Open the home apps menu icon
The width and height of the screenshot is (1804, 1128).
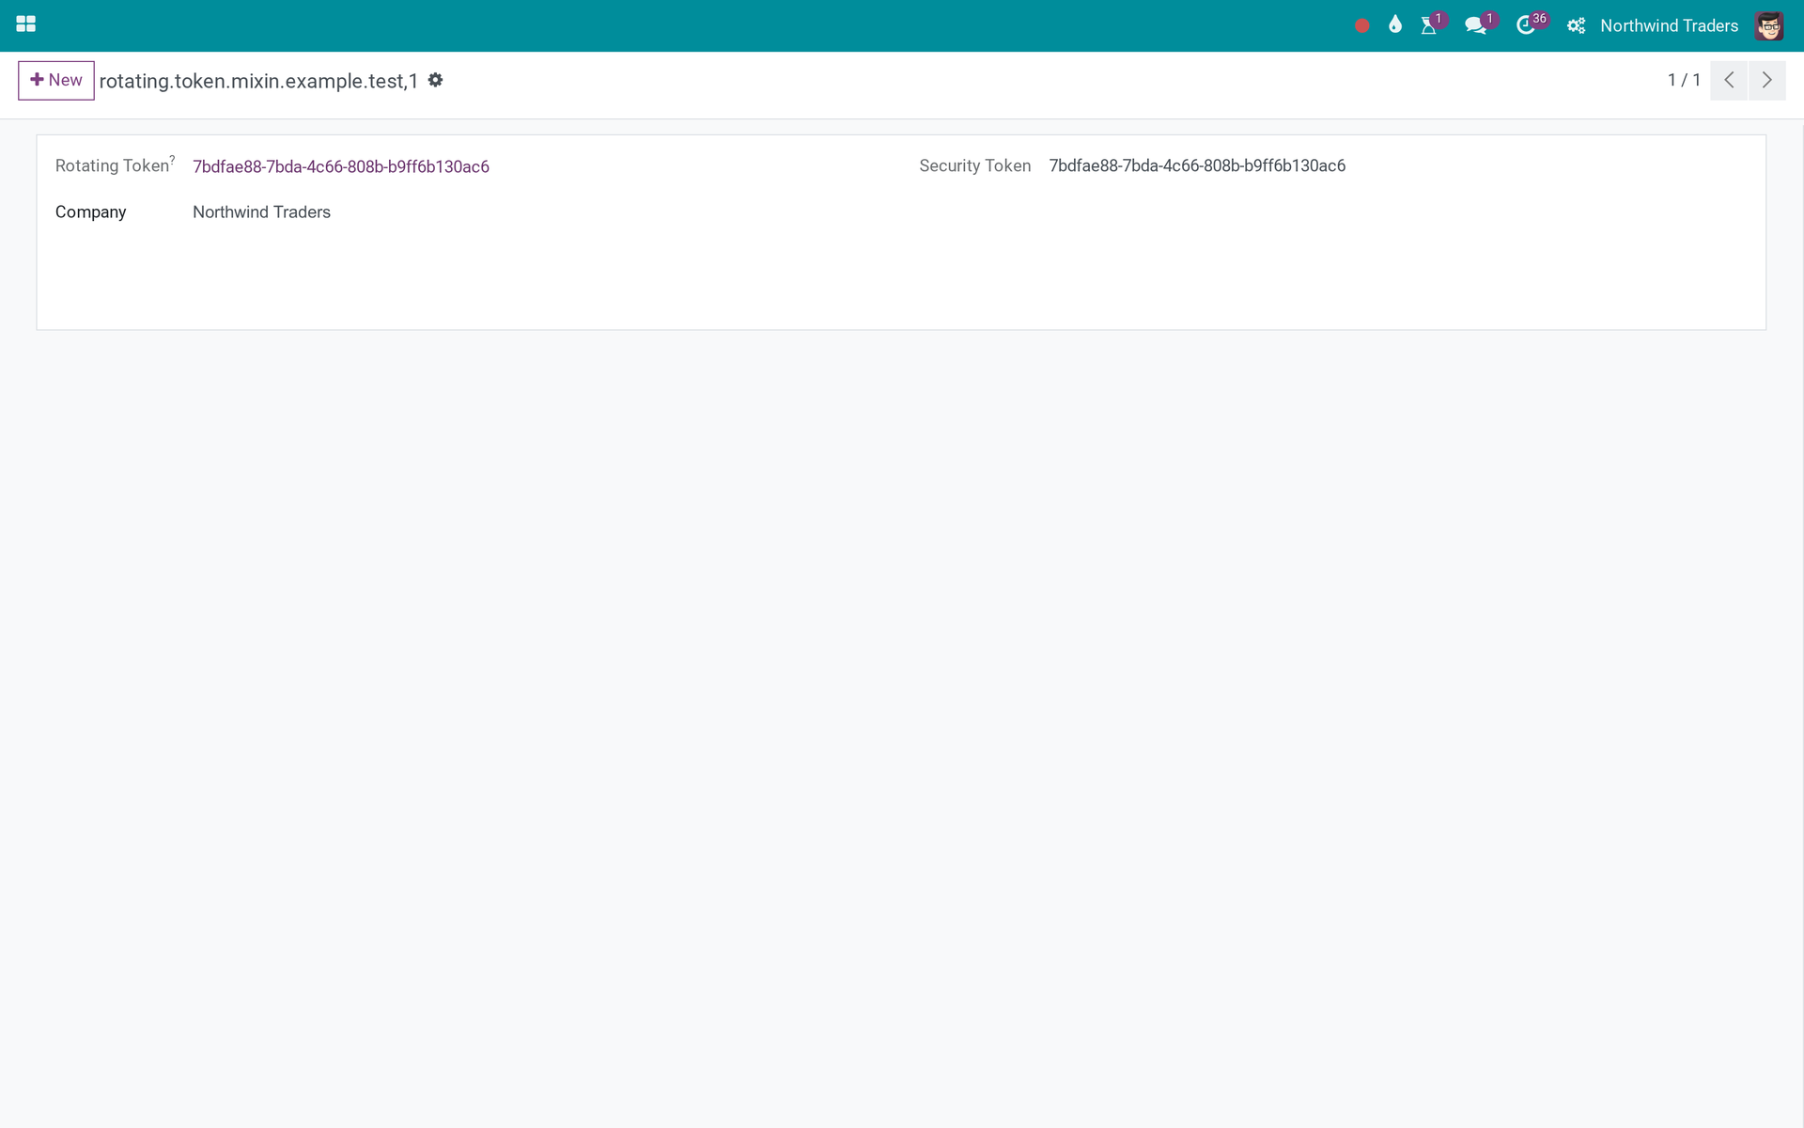26,24
